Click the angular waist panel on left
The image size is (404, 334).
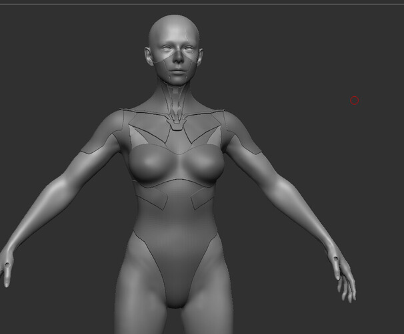151,197
